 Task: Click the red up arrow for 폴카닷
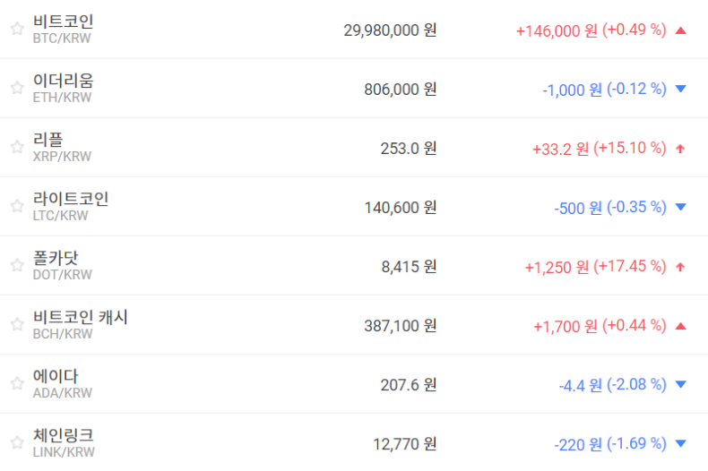(680, 267)
